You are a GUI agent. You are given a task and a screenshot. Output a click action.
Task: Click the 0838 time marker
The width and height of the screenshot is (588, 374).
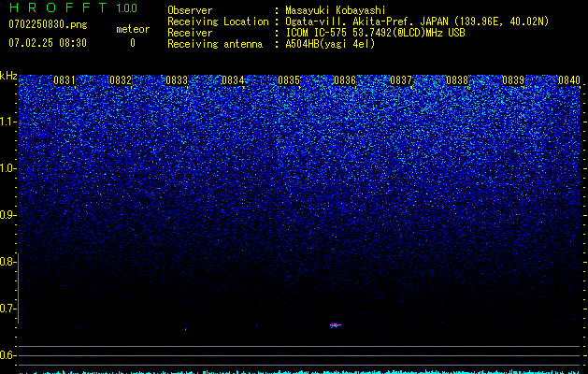[x=457, y=80]
